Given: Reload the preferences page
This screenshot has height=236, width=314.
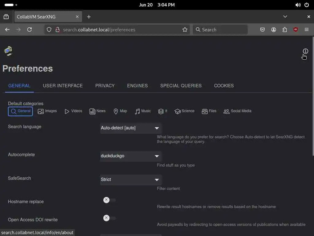Looking at the screenshot, I should 29,30.
